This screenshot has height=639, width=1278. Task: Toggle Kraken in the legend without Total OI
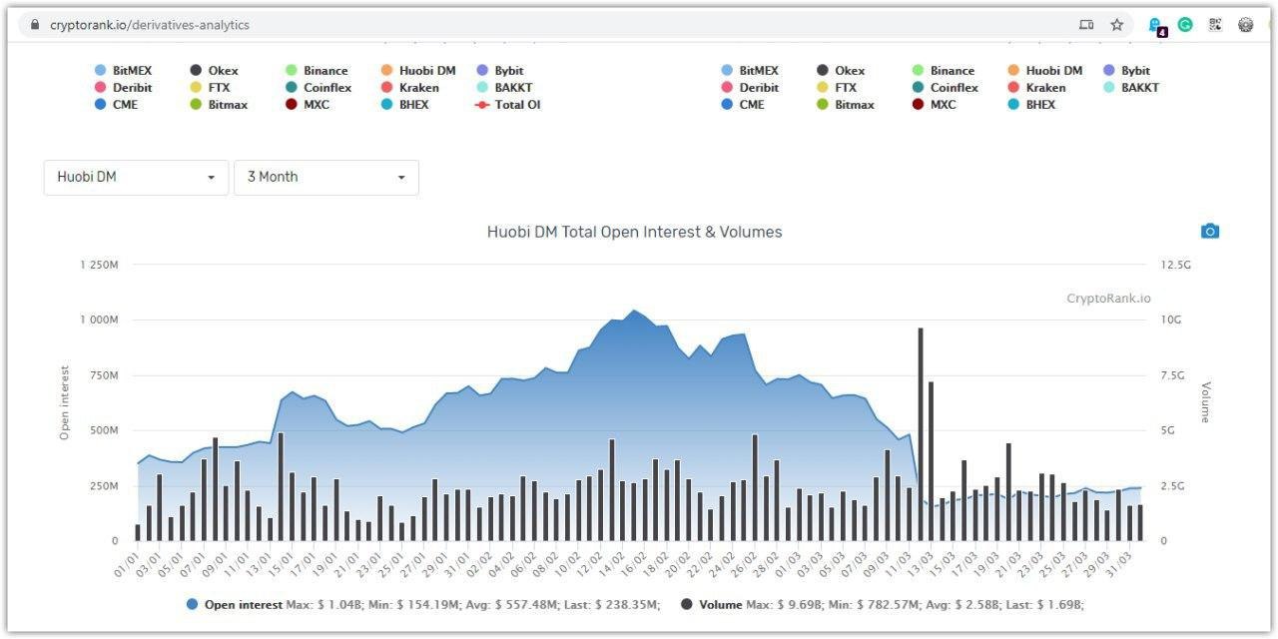pos(1036,88)
